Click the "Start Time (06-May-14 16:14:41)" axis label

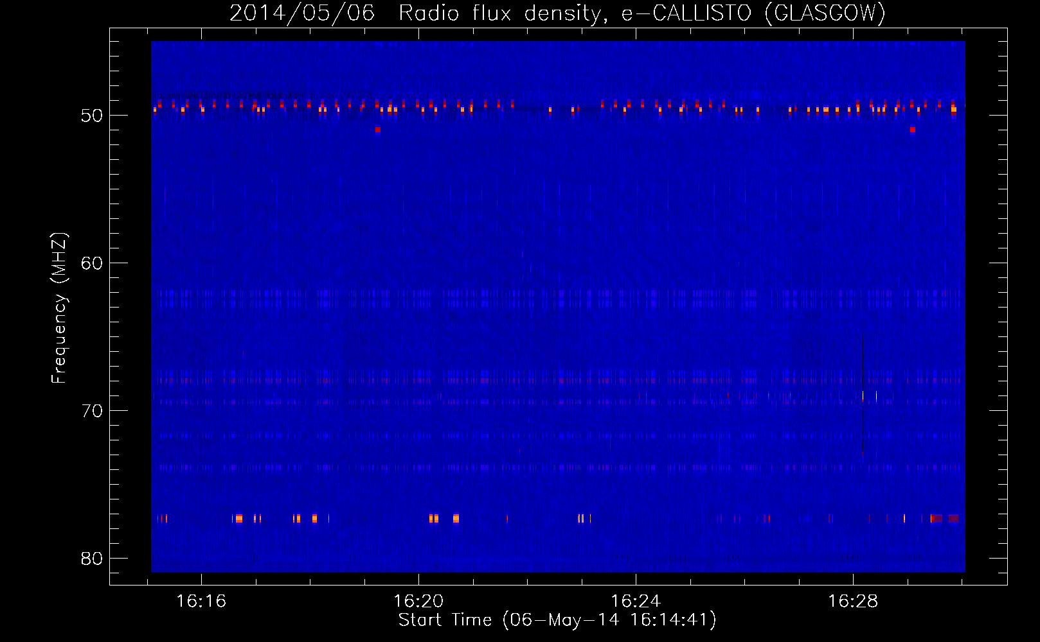pyautogui.click(x=557, y=620)
